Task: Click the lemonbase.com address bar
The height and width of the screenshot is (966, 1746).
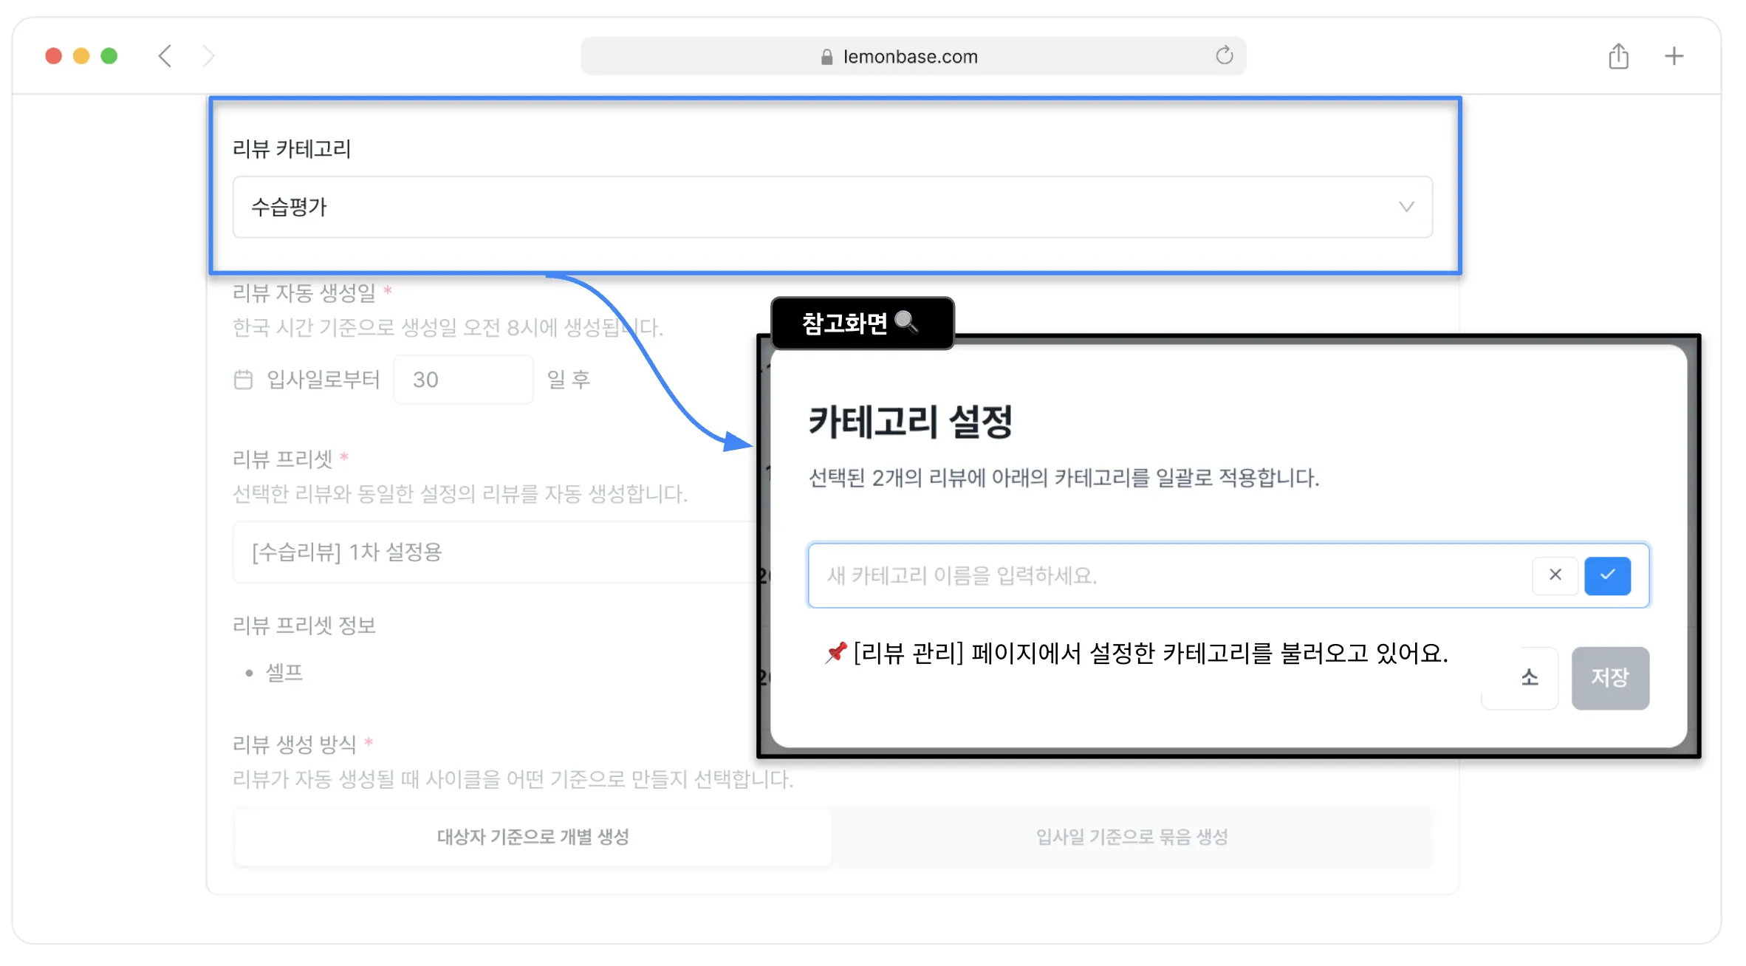Action: (914, 56)
